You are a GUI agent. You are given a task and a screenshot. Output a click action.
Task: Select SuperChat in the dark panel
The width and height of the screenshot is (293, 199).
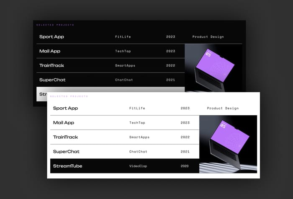tap(52, 80)
